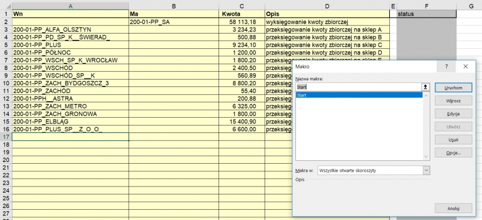Viewport: 482px width, 220px height.
Task: Click the macro list scrollbar down arrow
Action: pyautogui.click(x=426, y=157)
